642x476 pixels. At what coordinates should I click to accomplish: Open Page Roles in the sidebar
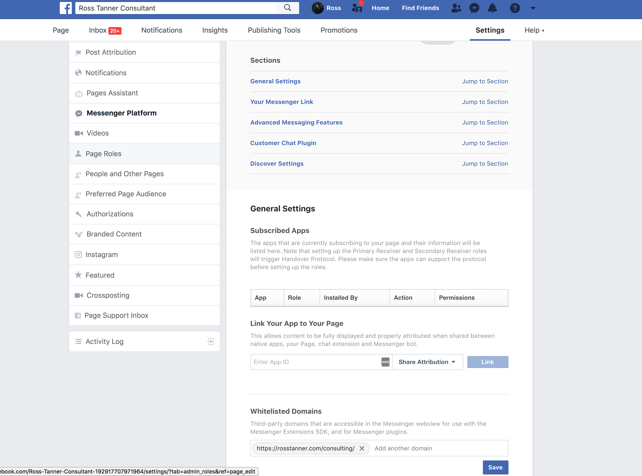tap(103, 154)
